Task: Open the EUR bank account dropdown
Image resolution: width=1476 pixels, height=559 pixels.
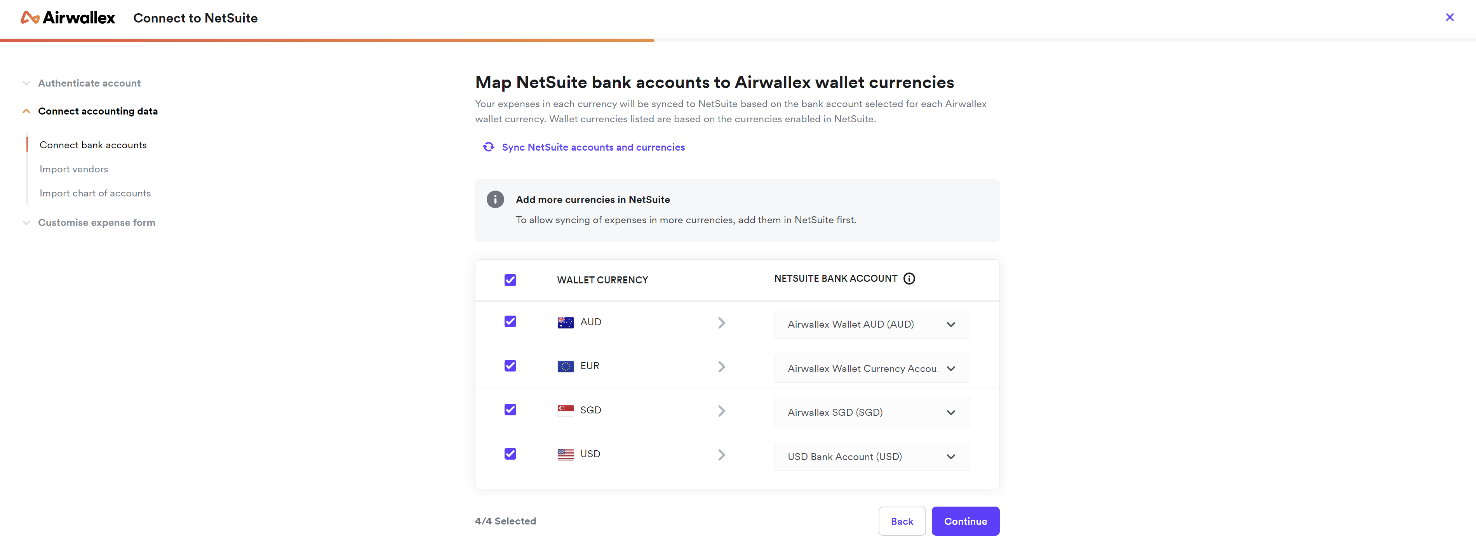Action: [x=871, y=368]
